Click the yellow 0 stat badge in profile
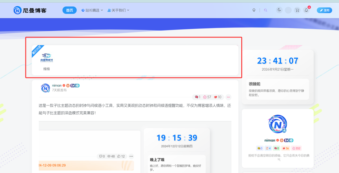This screenshot has height=173, width=339. (x=260, y=148)
